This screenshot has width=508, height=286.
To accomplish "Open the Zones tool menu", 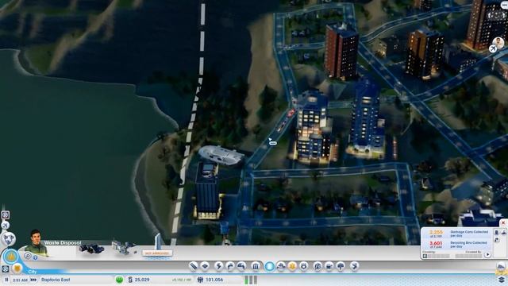I will (205, 267).
